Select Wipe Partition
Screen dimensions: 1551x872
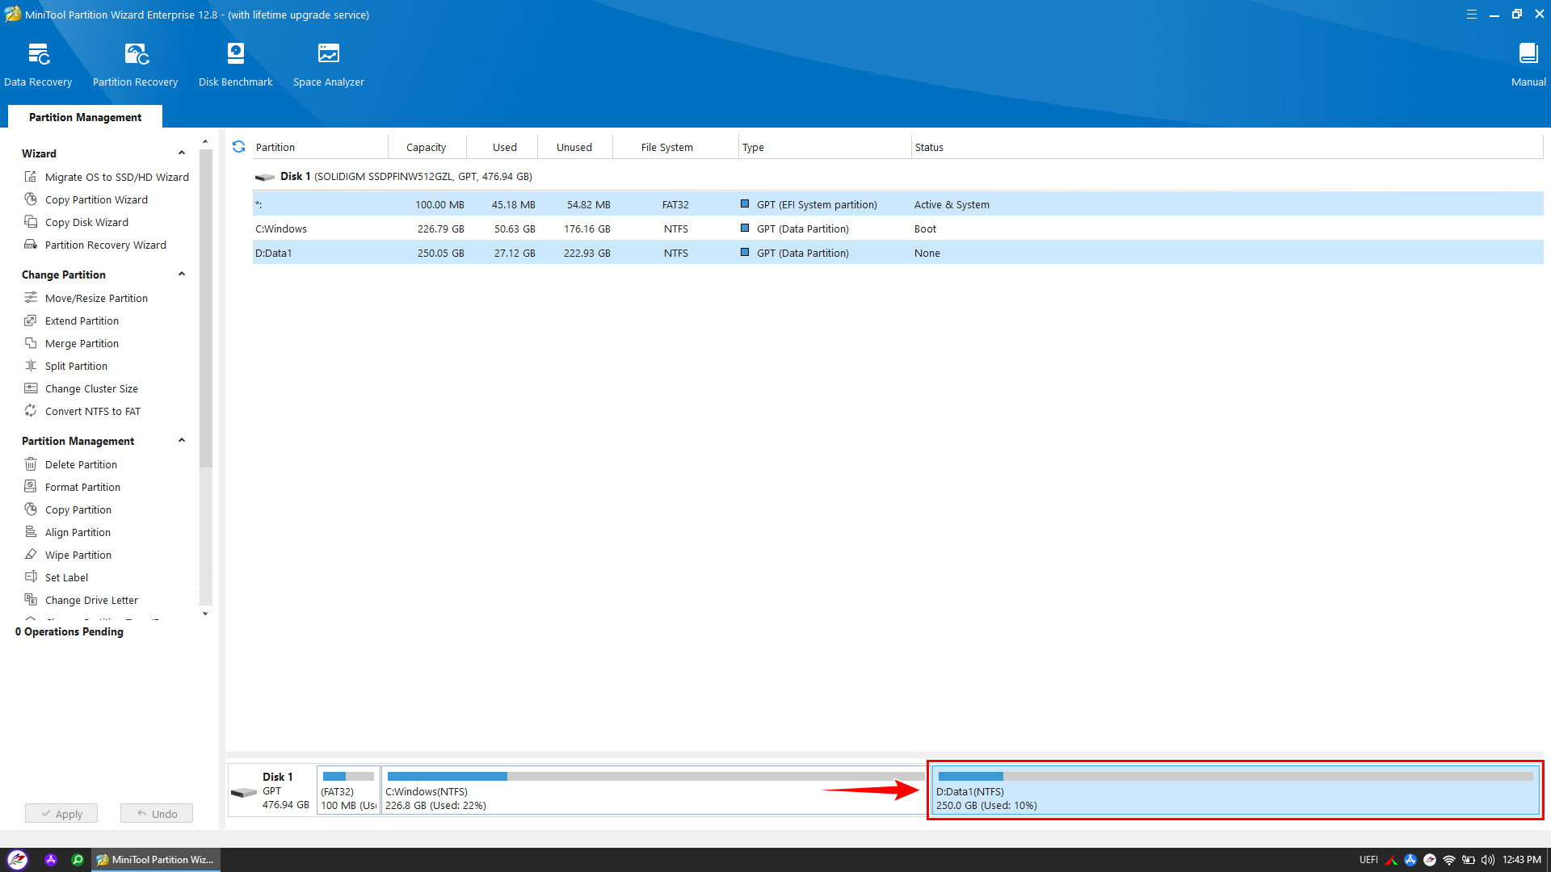(77, 555)
